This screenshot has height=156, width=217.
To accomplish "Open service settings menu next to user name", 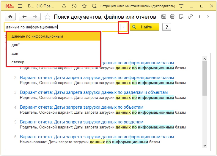I will [181, 6].
